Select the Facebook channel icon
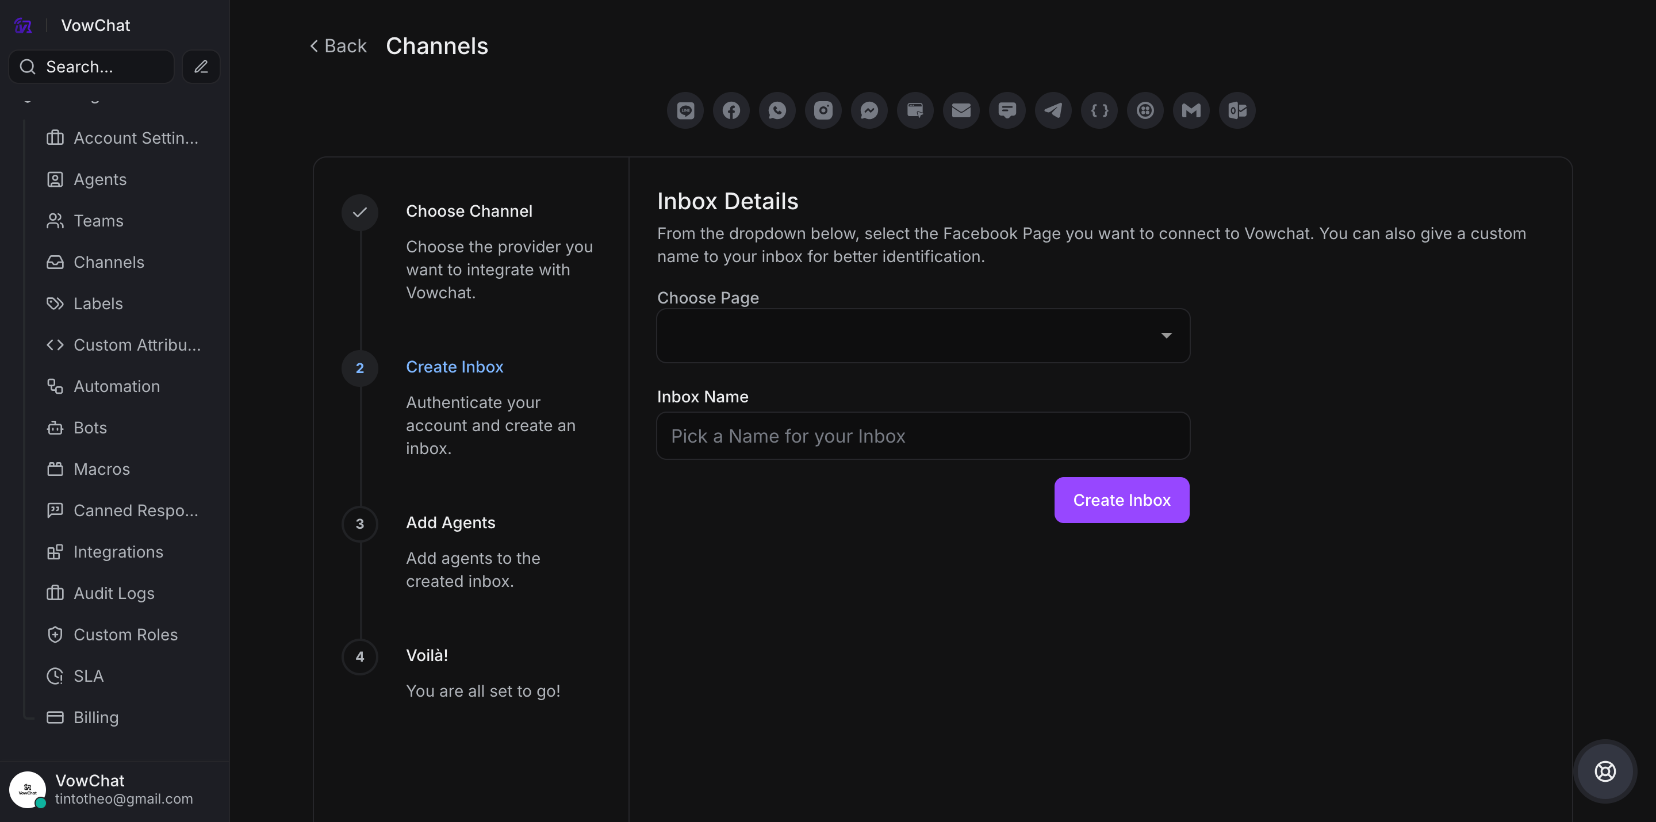 pyautogui.click(x=731, y=110)
